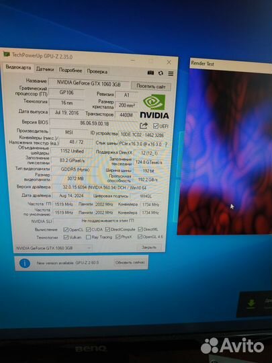Switch to the Подробнее tab

71,70
